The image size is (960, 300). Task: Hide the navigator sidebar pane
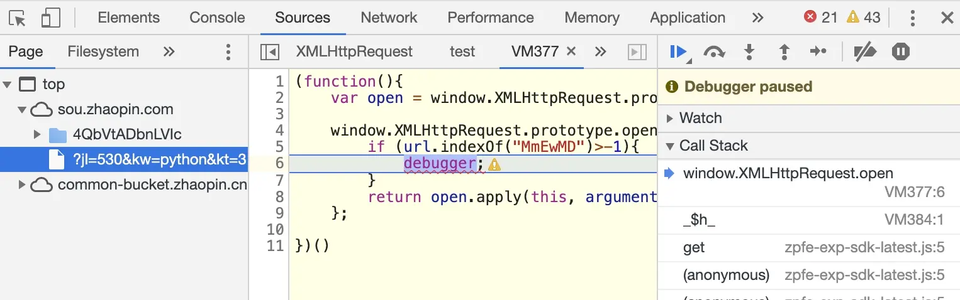(270, 51)
